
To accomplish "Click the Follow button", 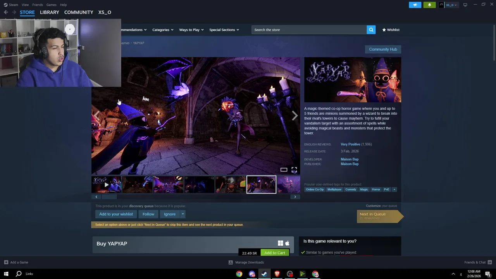I will point(148,214).
